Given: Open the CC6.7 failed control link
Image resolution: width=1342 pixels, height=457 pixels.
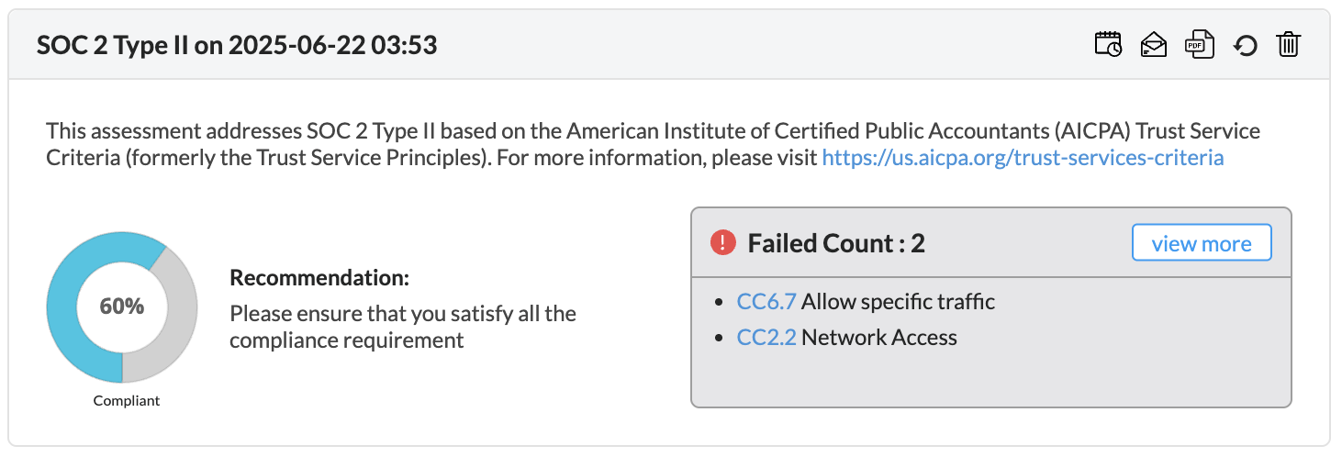Looking at the screenshot, I should pos(766,302).
